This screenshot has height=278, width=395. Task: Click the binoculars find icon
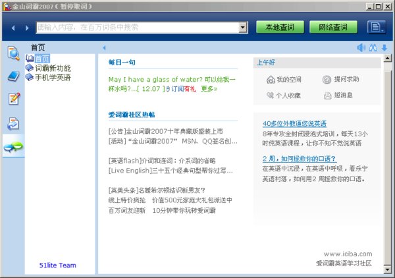pyautogui.click(x=373, y=47)
